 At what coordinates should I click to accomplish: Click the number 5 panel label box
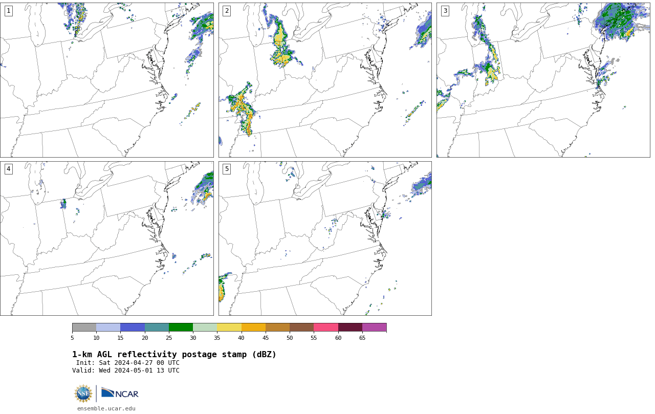point(227,169)
